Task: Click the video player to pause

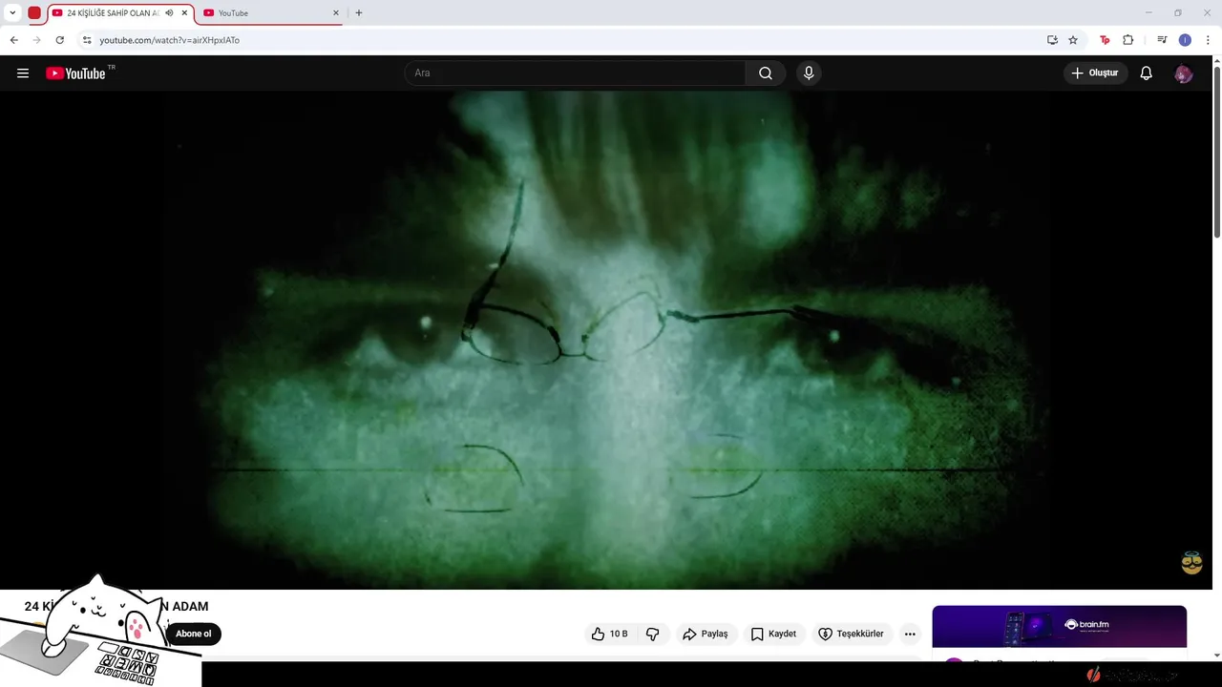Action: click(x=605, y=340)
